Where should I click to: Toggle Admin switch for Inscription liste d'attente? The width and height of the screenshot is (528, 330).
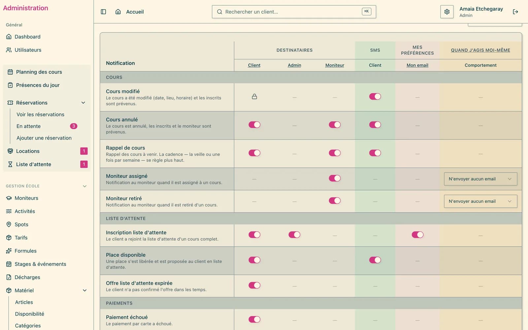point(294,235)
